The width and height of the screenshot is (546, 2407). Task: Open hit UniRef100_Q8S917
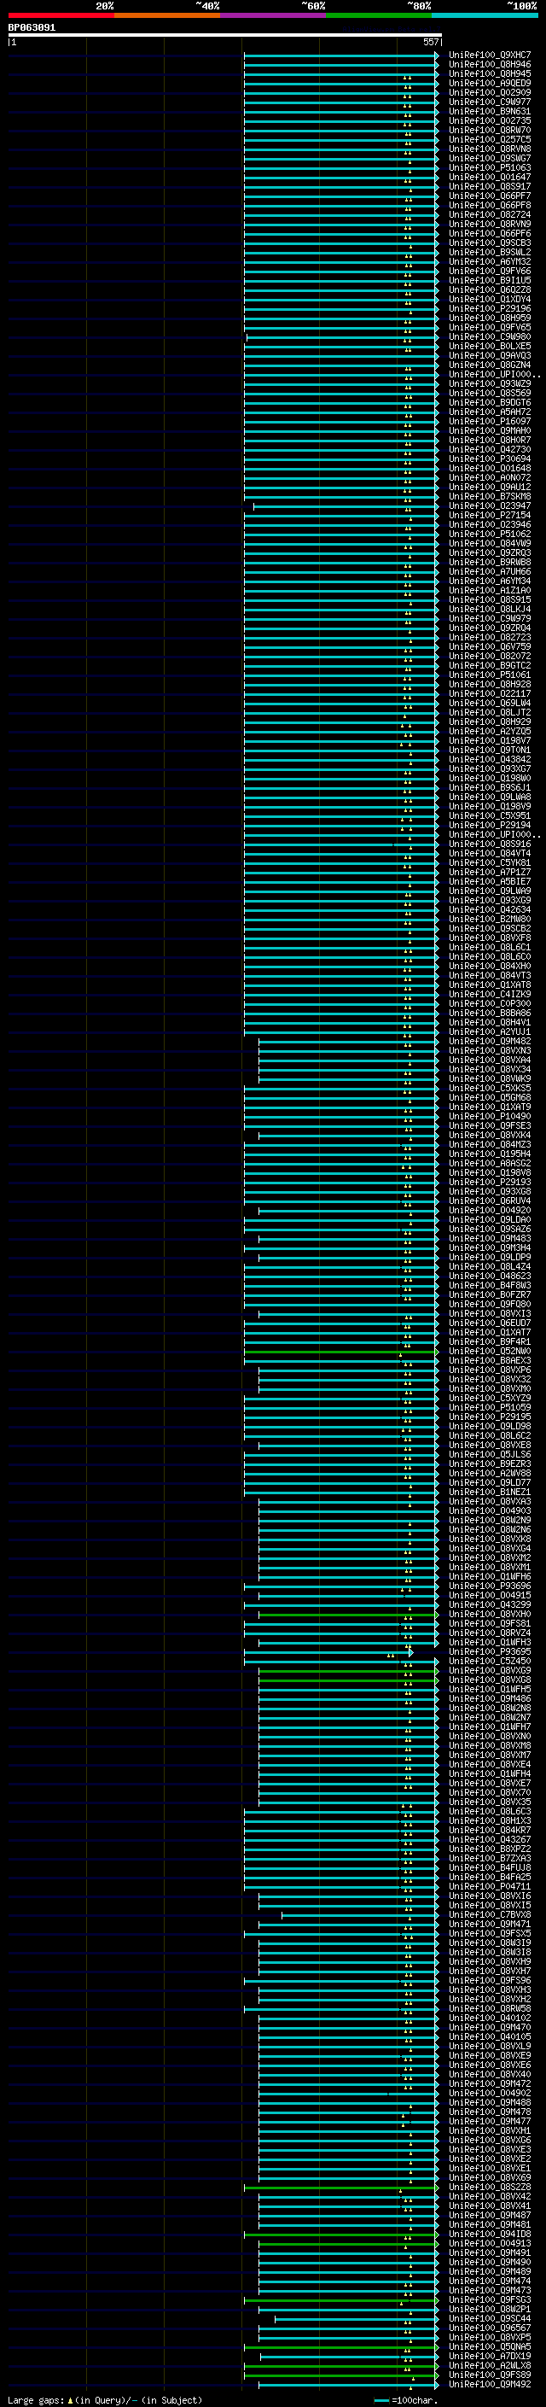click(490, 187)
